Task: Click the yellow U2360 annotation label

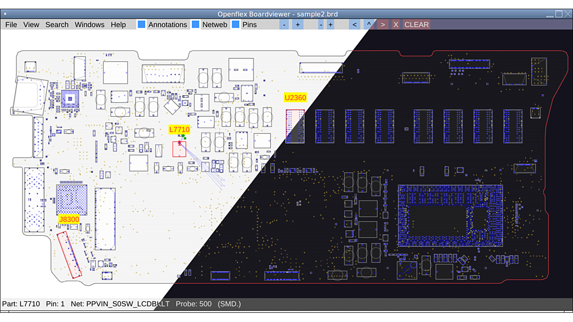Action: 295,98
